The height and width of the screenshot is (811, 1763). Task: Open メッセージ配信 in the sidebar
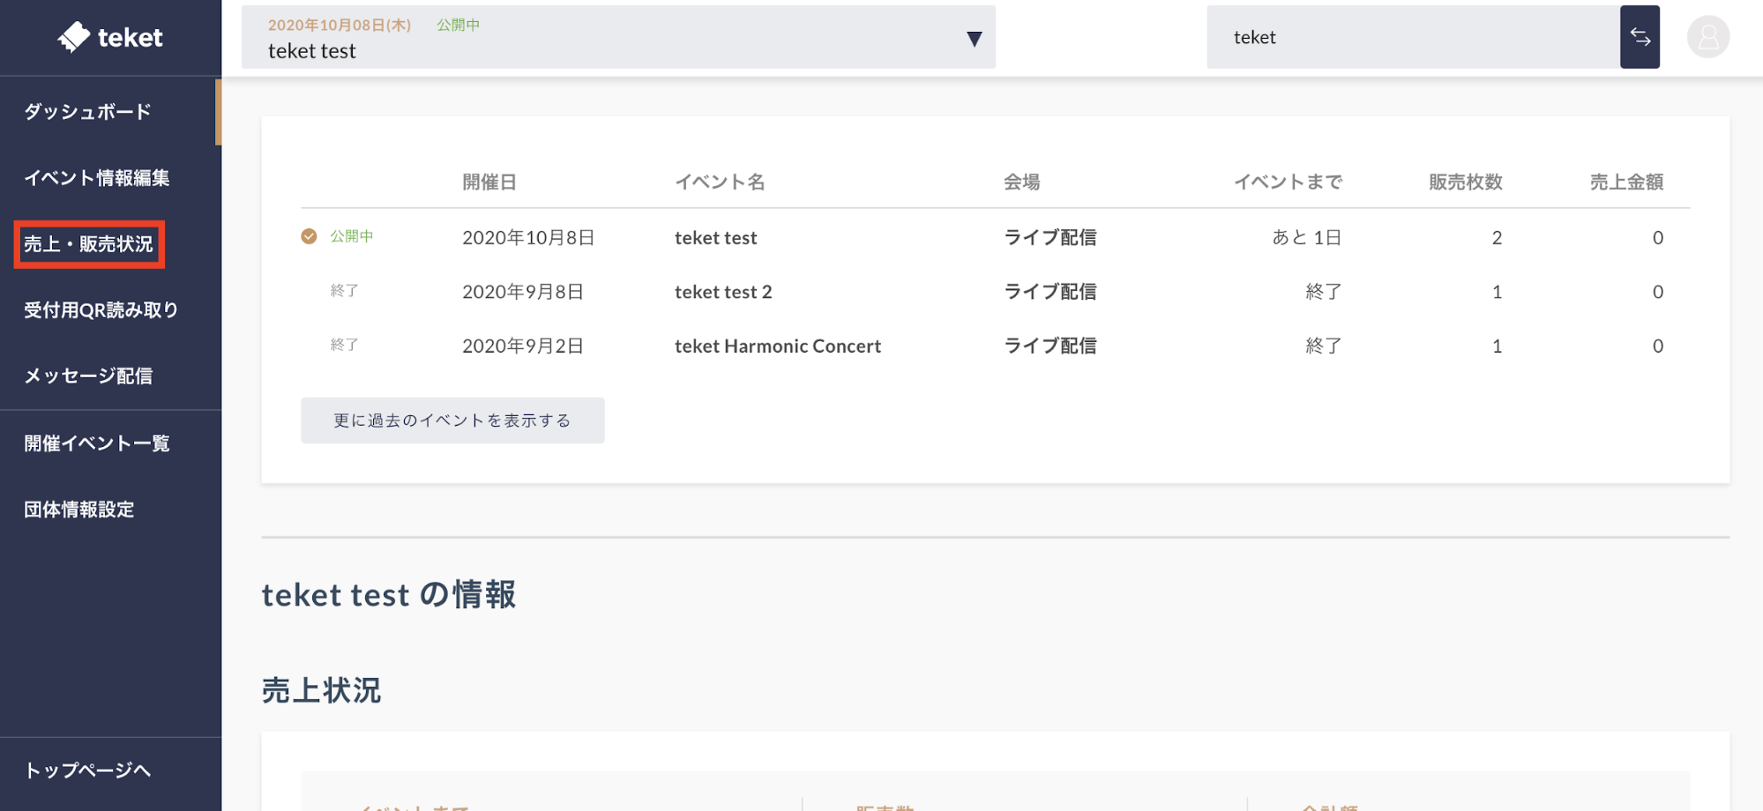[87, 376]
